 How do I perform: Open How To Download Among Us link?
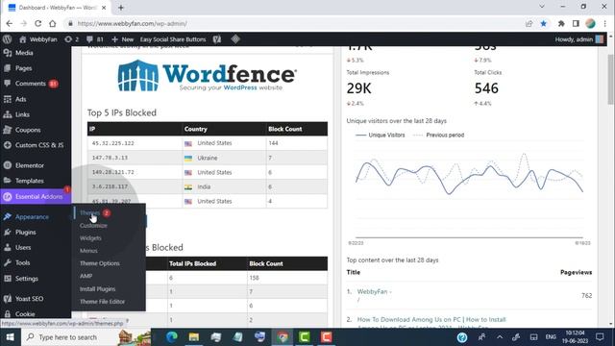(x=431, y=320)
